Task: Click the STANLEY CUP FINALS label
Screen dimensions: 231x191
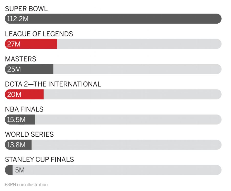Action: click(x=39, y=159)
